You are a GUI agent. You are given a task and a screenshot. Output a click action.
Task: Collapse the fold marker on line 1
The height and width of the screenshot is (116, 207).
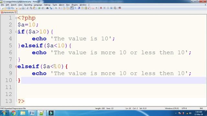pyautogui.click(x=16, y=18)
